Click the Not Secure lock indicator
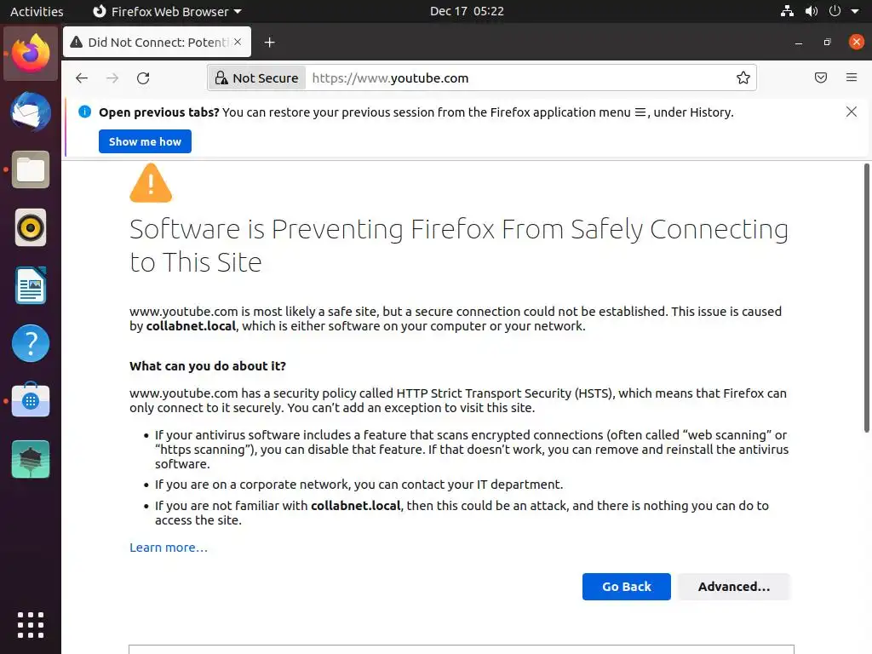The width and height of the screenshot is (872, 654). tap(256, 78)
